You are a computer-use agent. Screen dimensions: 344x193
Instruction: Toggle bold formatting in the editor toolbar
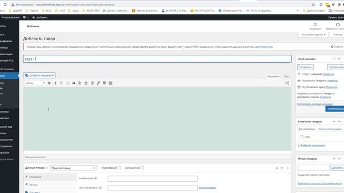(x=49, y=83)
